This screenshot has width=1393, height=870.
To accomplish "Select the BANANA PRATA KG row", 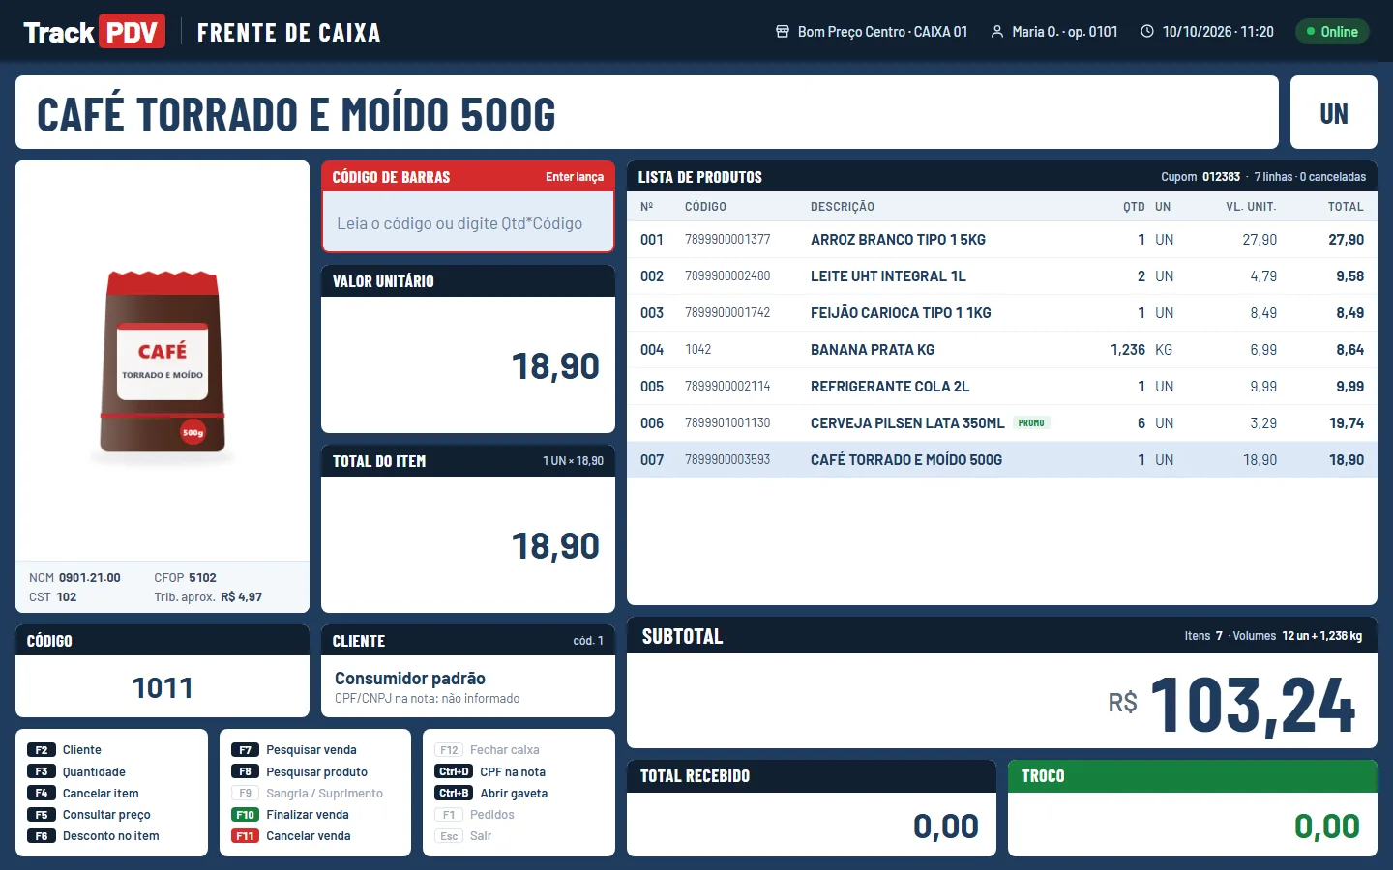I will (1002, 350).
